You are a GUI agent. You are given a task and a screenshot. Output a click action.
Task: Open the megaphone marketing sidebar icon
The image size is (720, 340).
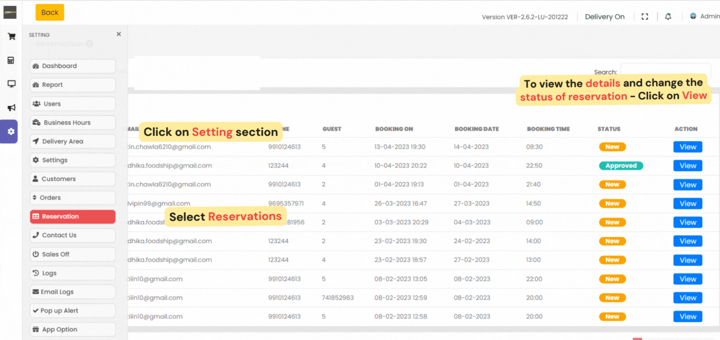tap(11, 107)
